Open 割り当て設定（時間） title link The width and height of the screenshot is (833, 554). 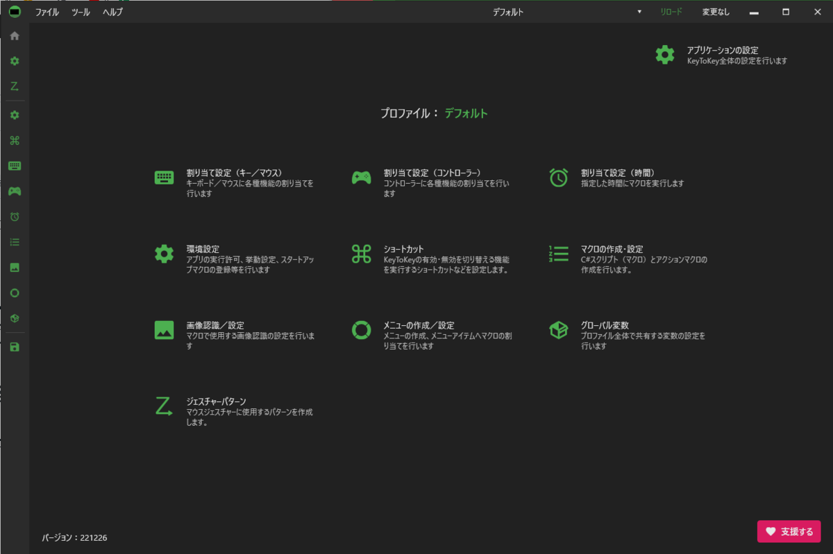pyautogui.click(x=619, y=173)
